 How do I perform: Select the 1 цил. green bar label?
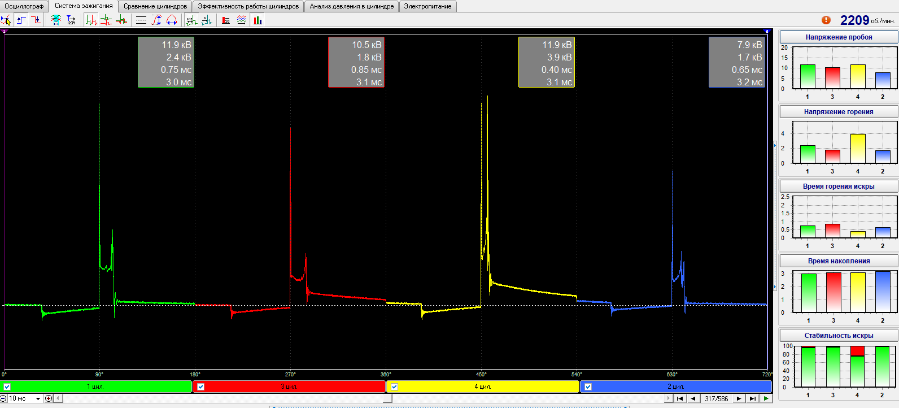(x=95, y=387)
